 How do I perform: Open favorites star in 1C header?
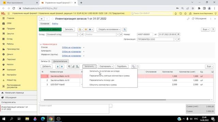pos(185,14)
